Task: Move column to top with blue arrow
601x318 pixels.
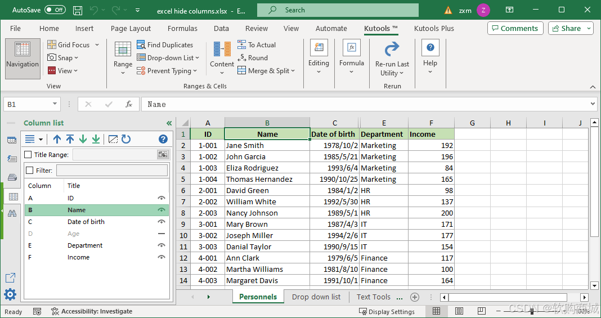Action: (x=70, y=139)
